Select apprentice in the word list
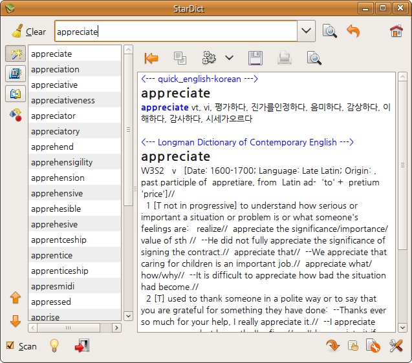 click(x=74, y=255)
